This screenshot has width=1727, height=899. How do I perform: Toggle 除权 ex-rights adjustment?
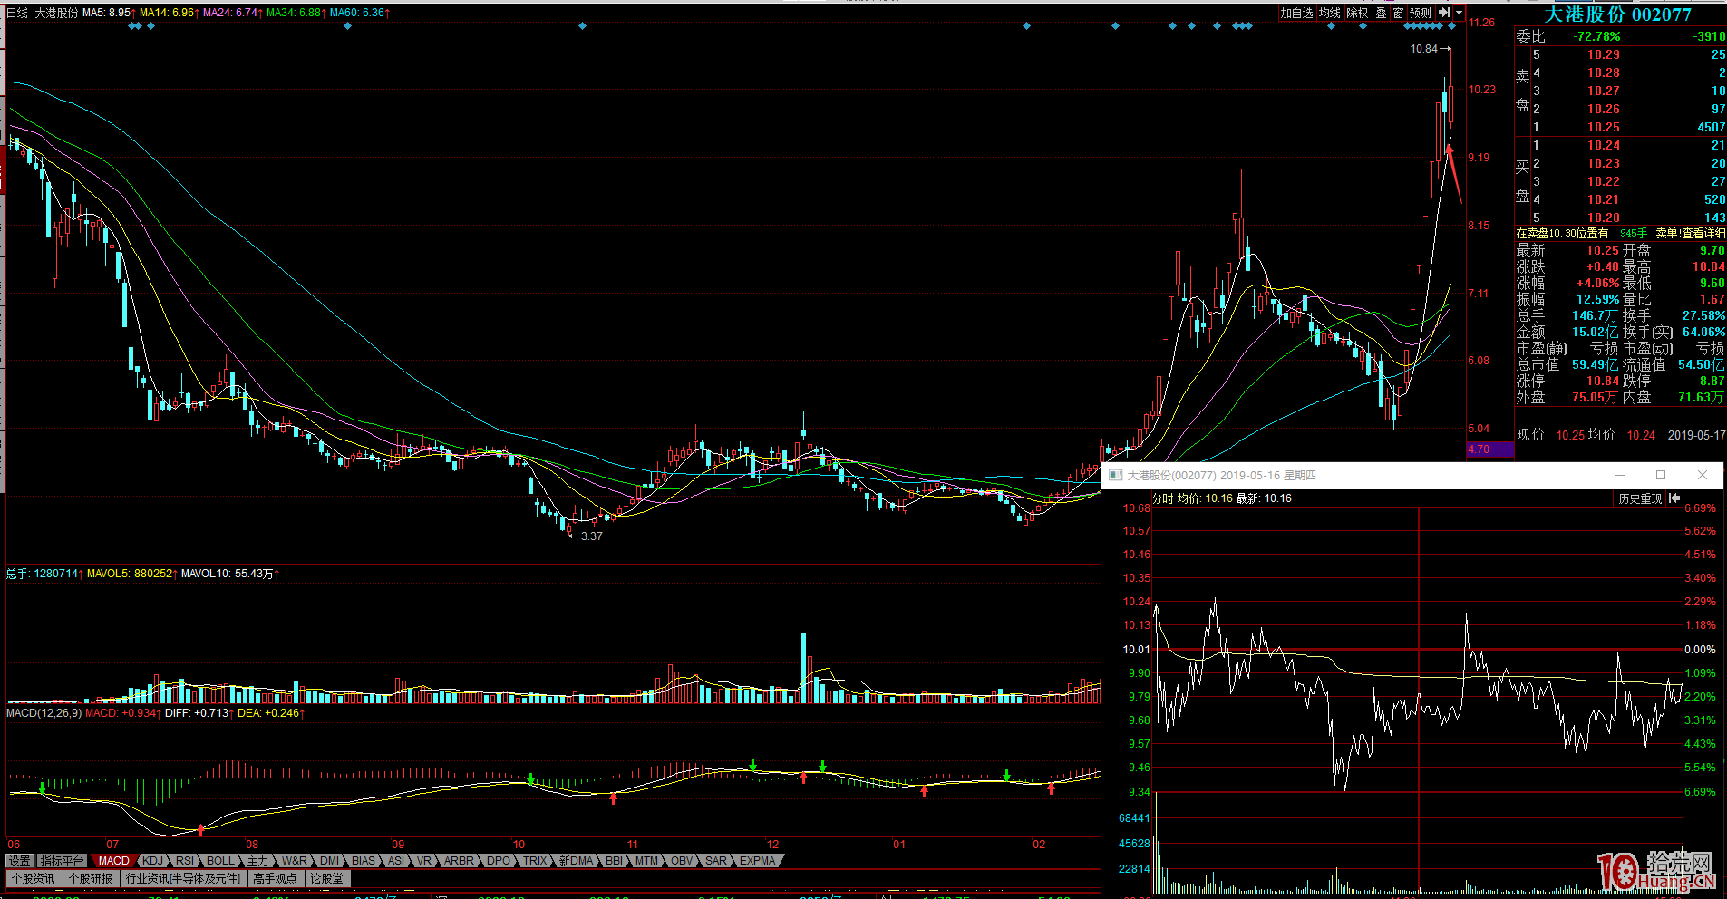coord(1356,13)
